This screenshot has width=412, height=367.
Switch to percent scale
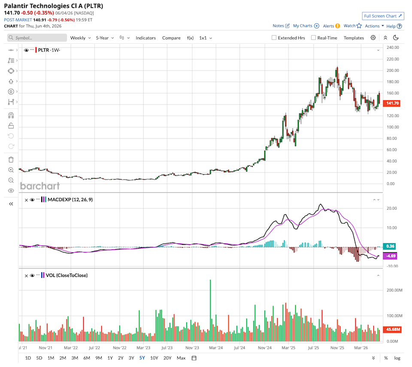[386, 358]
